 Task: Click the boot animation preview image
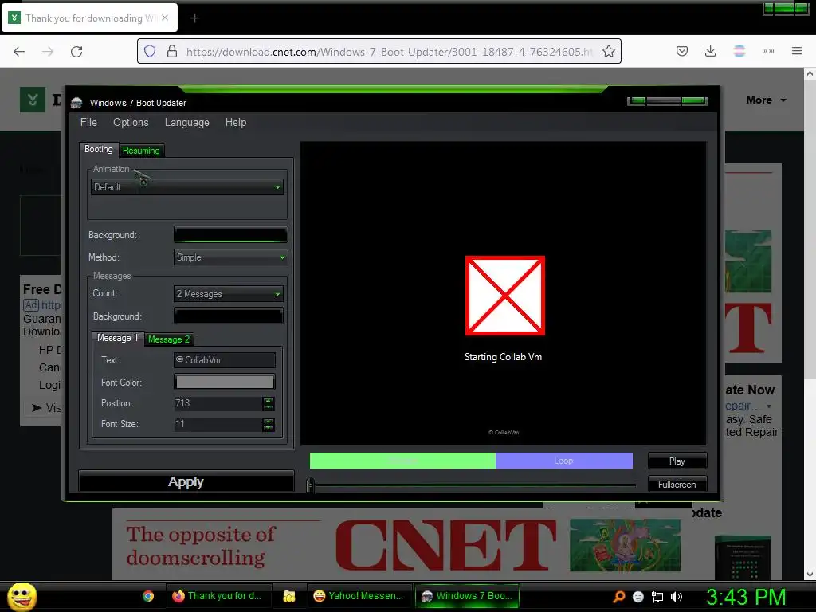pyautogui.click(x=504, y=296)
